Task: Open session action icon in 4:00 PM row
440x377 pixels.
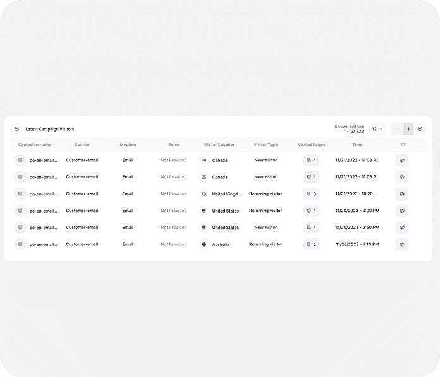Action: point(402,211)
